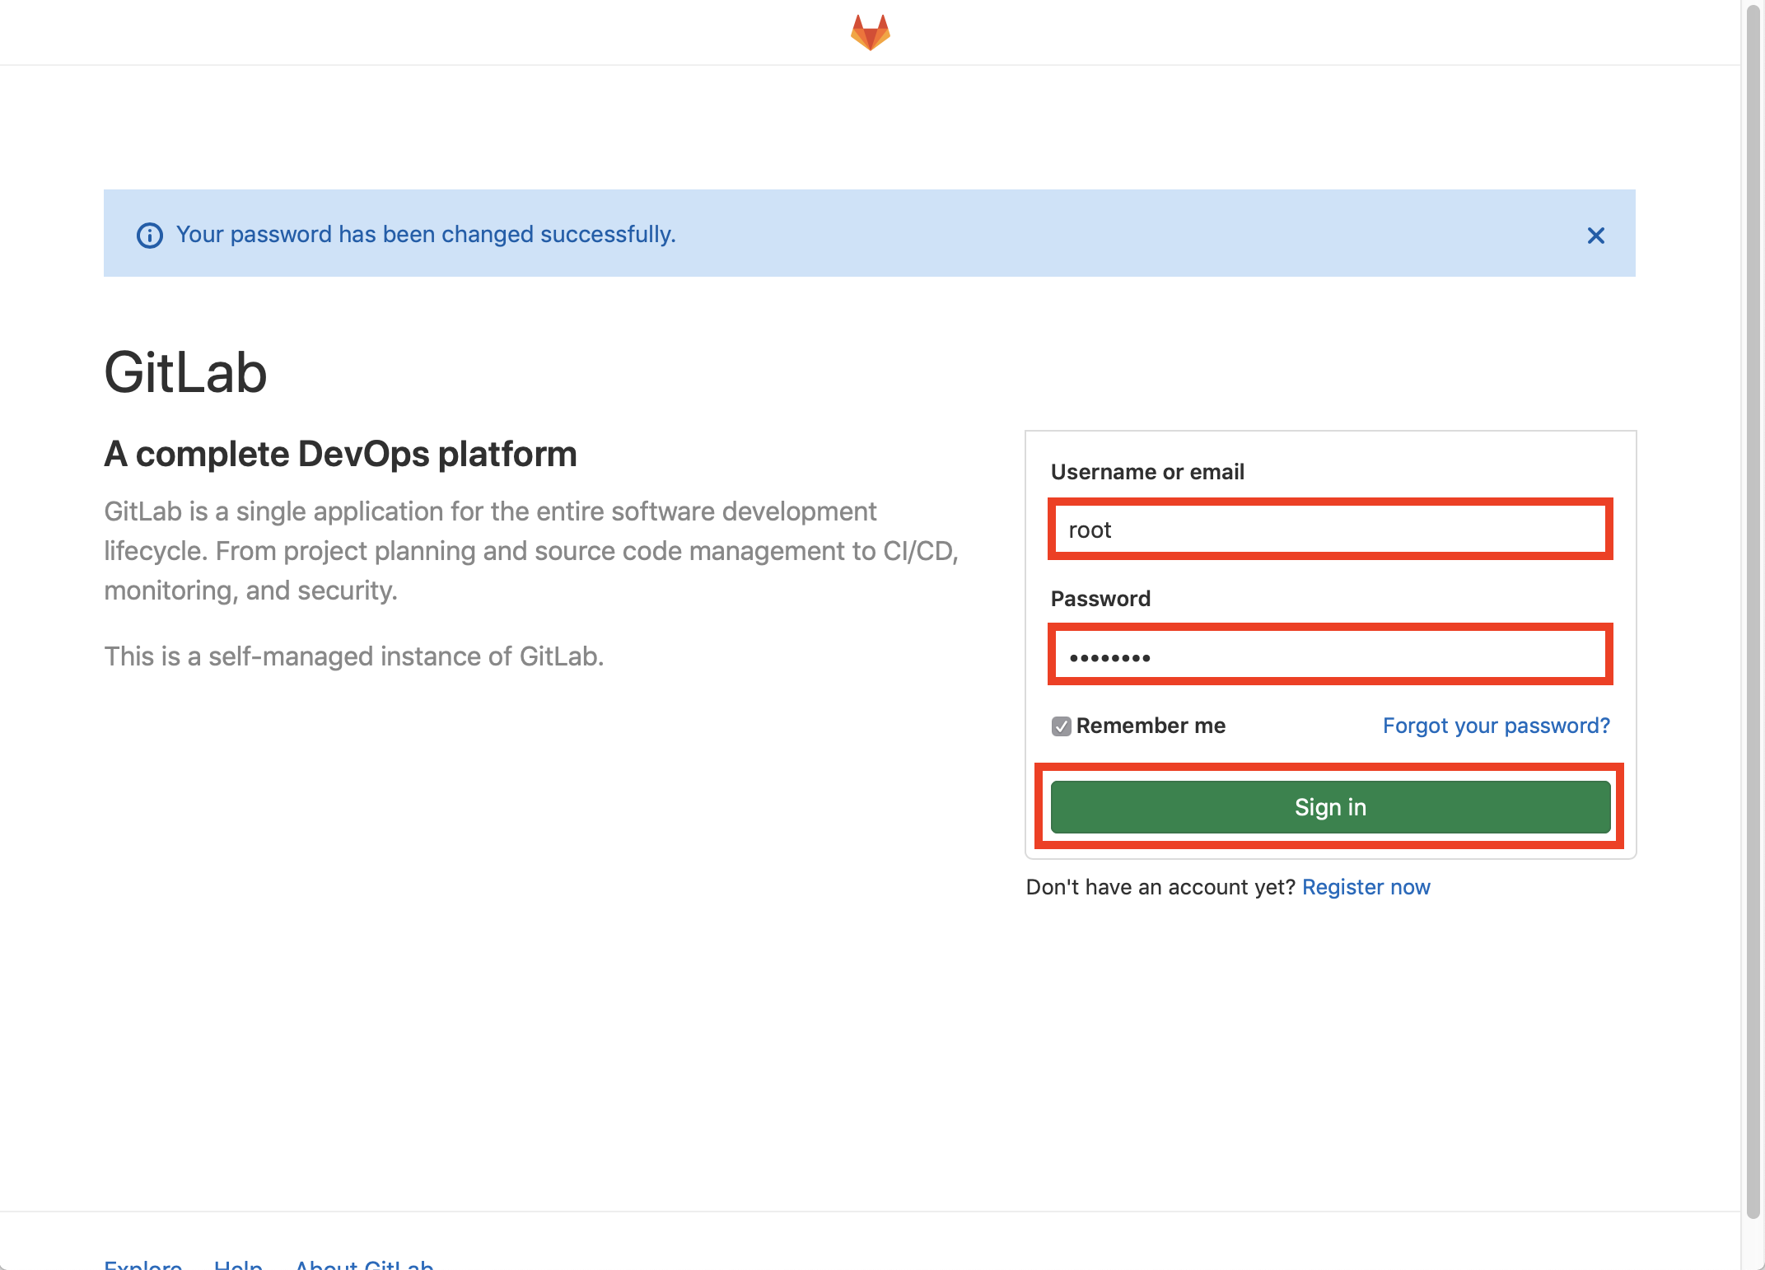
Task: Click the info icon in alert banner
Action: (x=149, y=236)
